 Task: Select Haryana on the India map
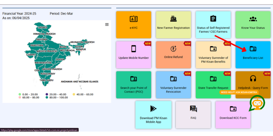pyautogui.click(x=42, y=39)
